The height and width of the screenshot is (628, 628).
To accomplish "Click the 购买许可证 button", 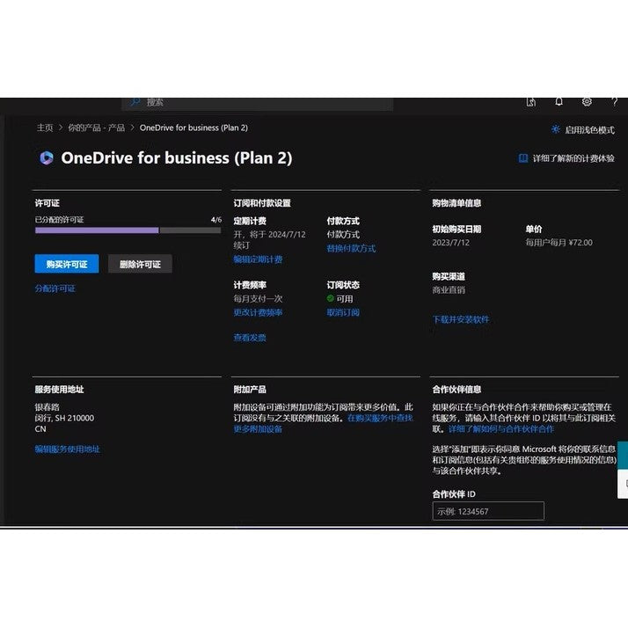I will (x=67, y=264).
